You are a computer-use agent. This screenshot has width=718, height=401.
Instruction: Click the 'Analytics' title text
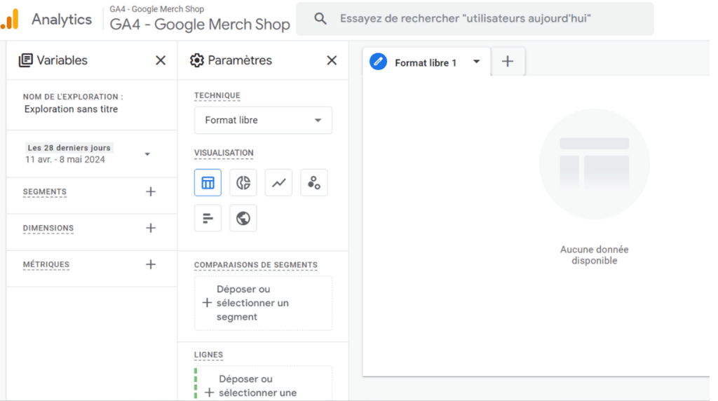tap(62, 19)
